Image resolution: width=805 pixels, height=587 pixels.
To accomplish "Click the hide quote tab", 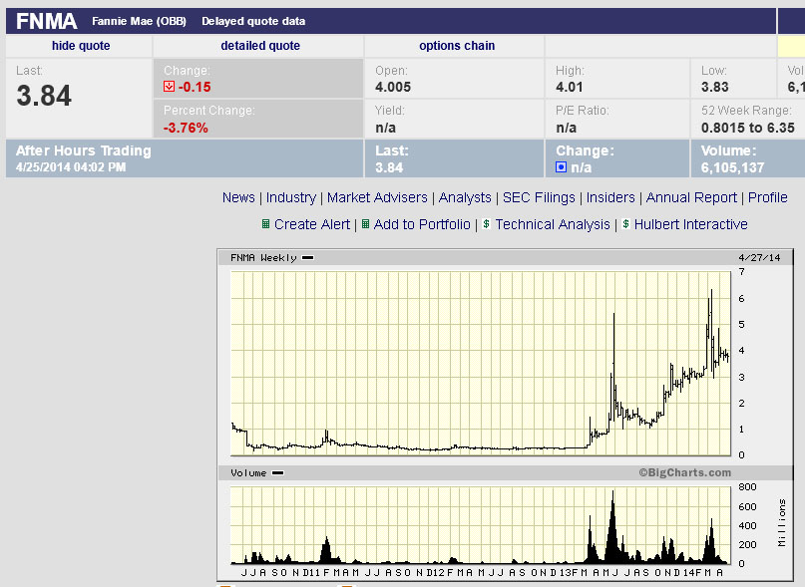I will pos(81,46).
